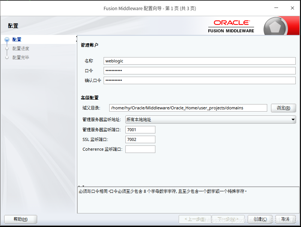Select the 配置进度 step in the sidebar
The image size is (301, 227).
[x=21, y=48]
